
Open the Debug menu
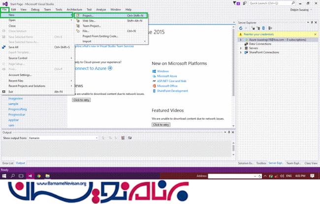click(35, 9)
